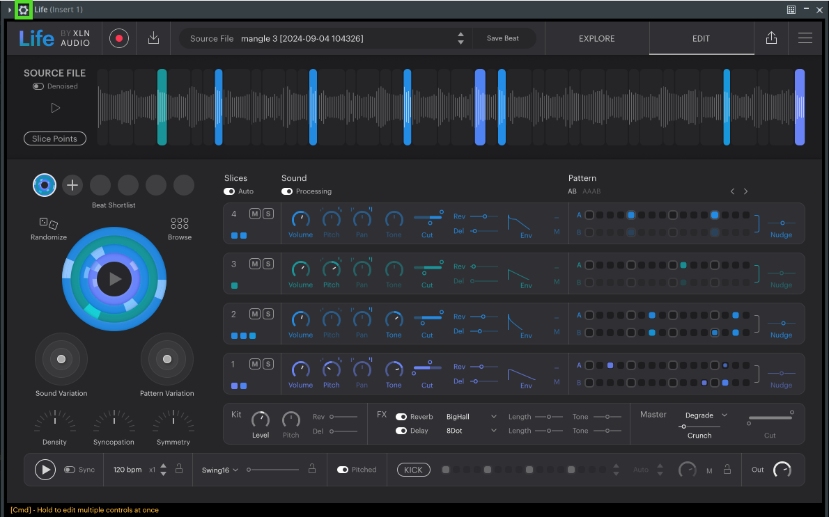Toggle the Denoised switch
The width and height of the screenshot is (829, 517).
point(38,86)
